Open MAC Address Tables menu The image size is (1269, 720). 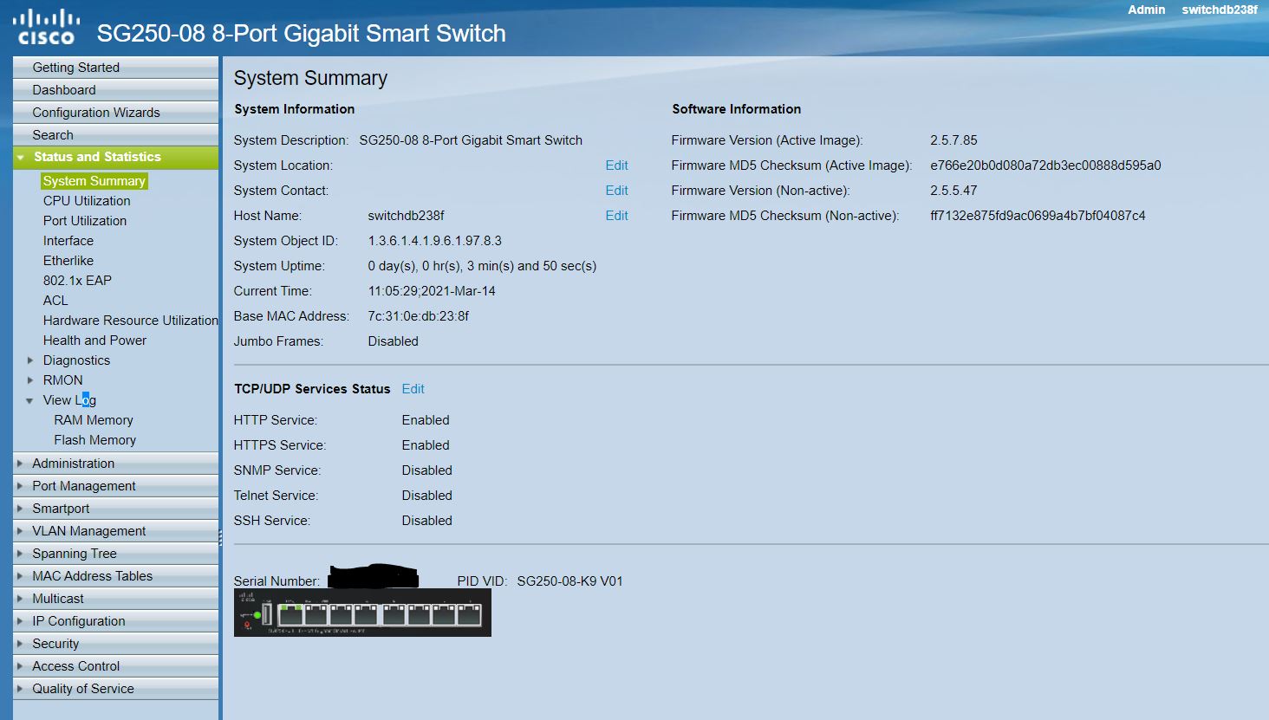coord(116,576)
